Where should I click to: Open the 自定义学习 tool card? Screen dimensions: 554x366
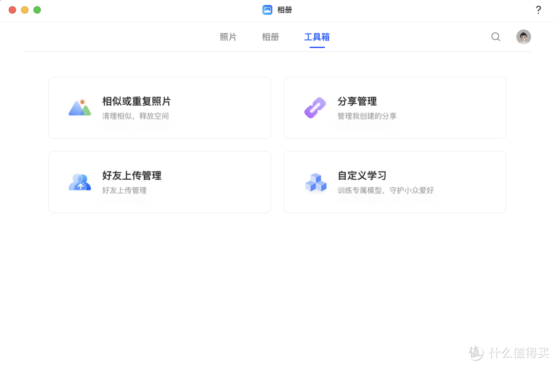click(394, 182)
